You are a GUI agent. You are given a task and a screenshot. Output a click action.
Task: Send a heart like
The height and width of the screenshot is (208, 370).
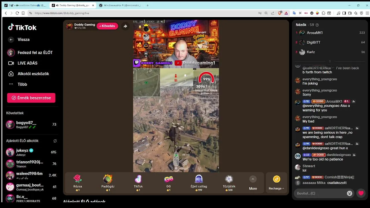[x=361, y=193]
